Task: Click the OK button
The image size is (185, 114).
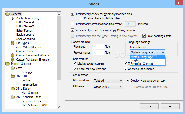Action: click(x=149, y=106)
